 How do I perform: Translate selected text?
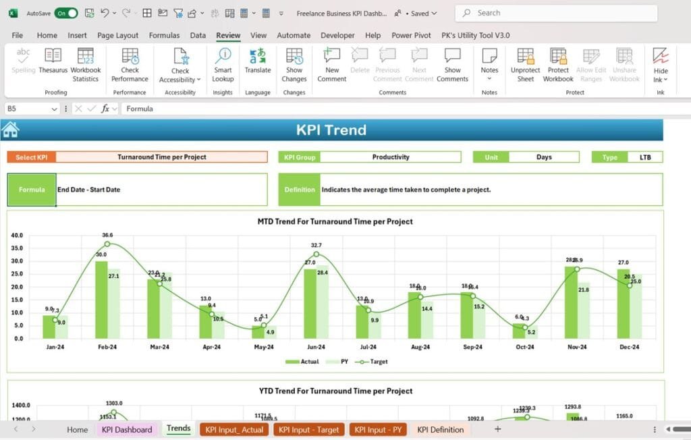point(257,64)
